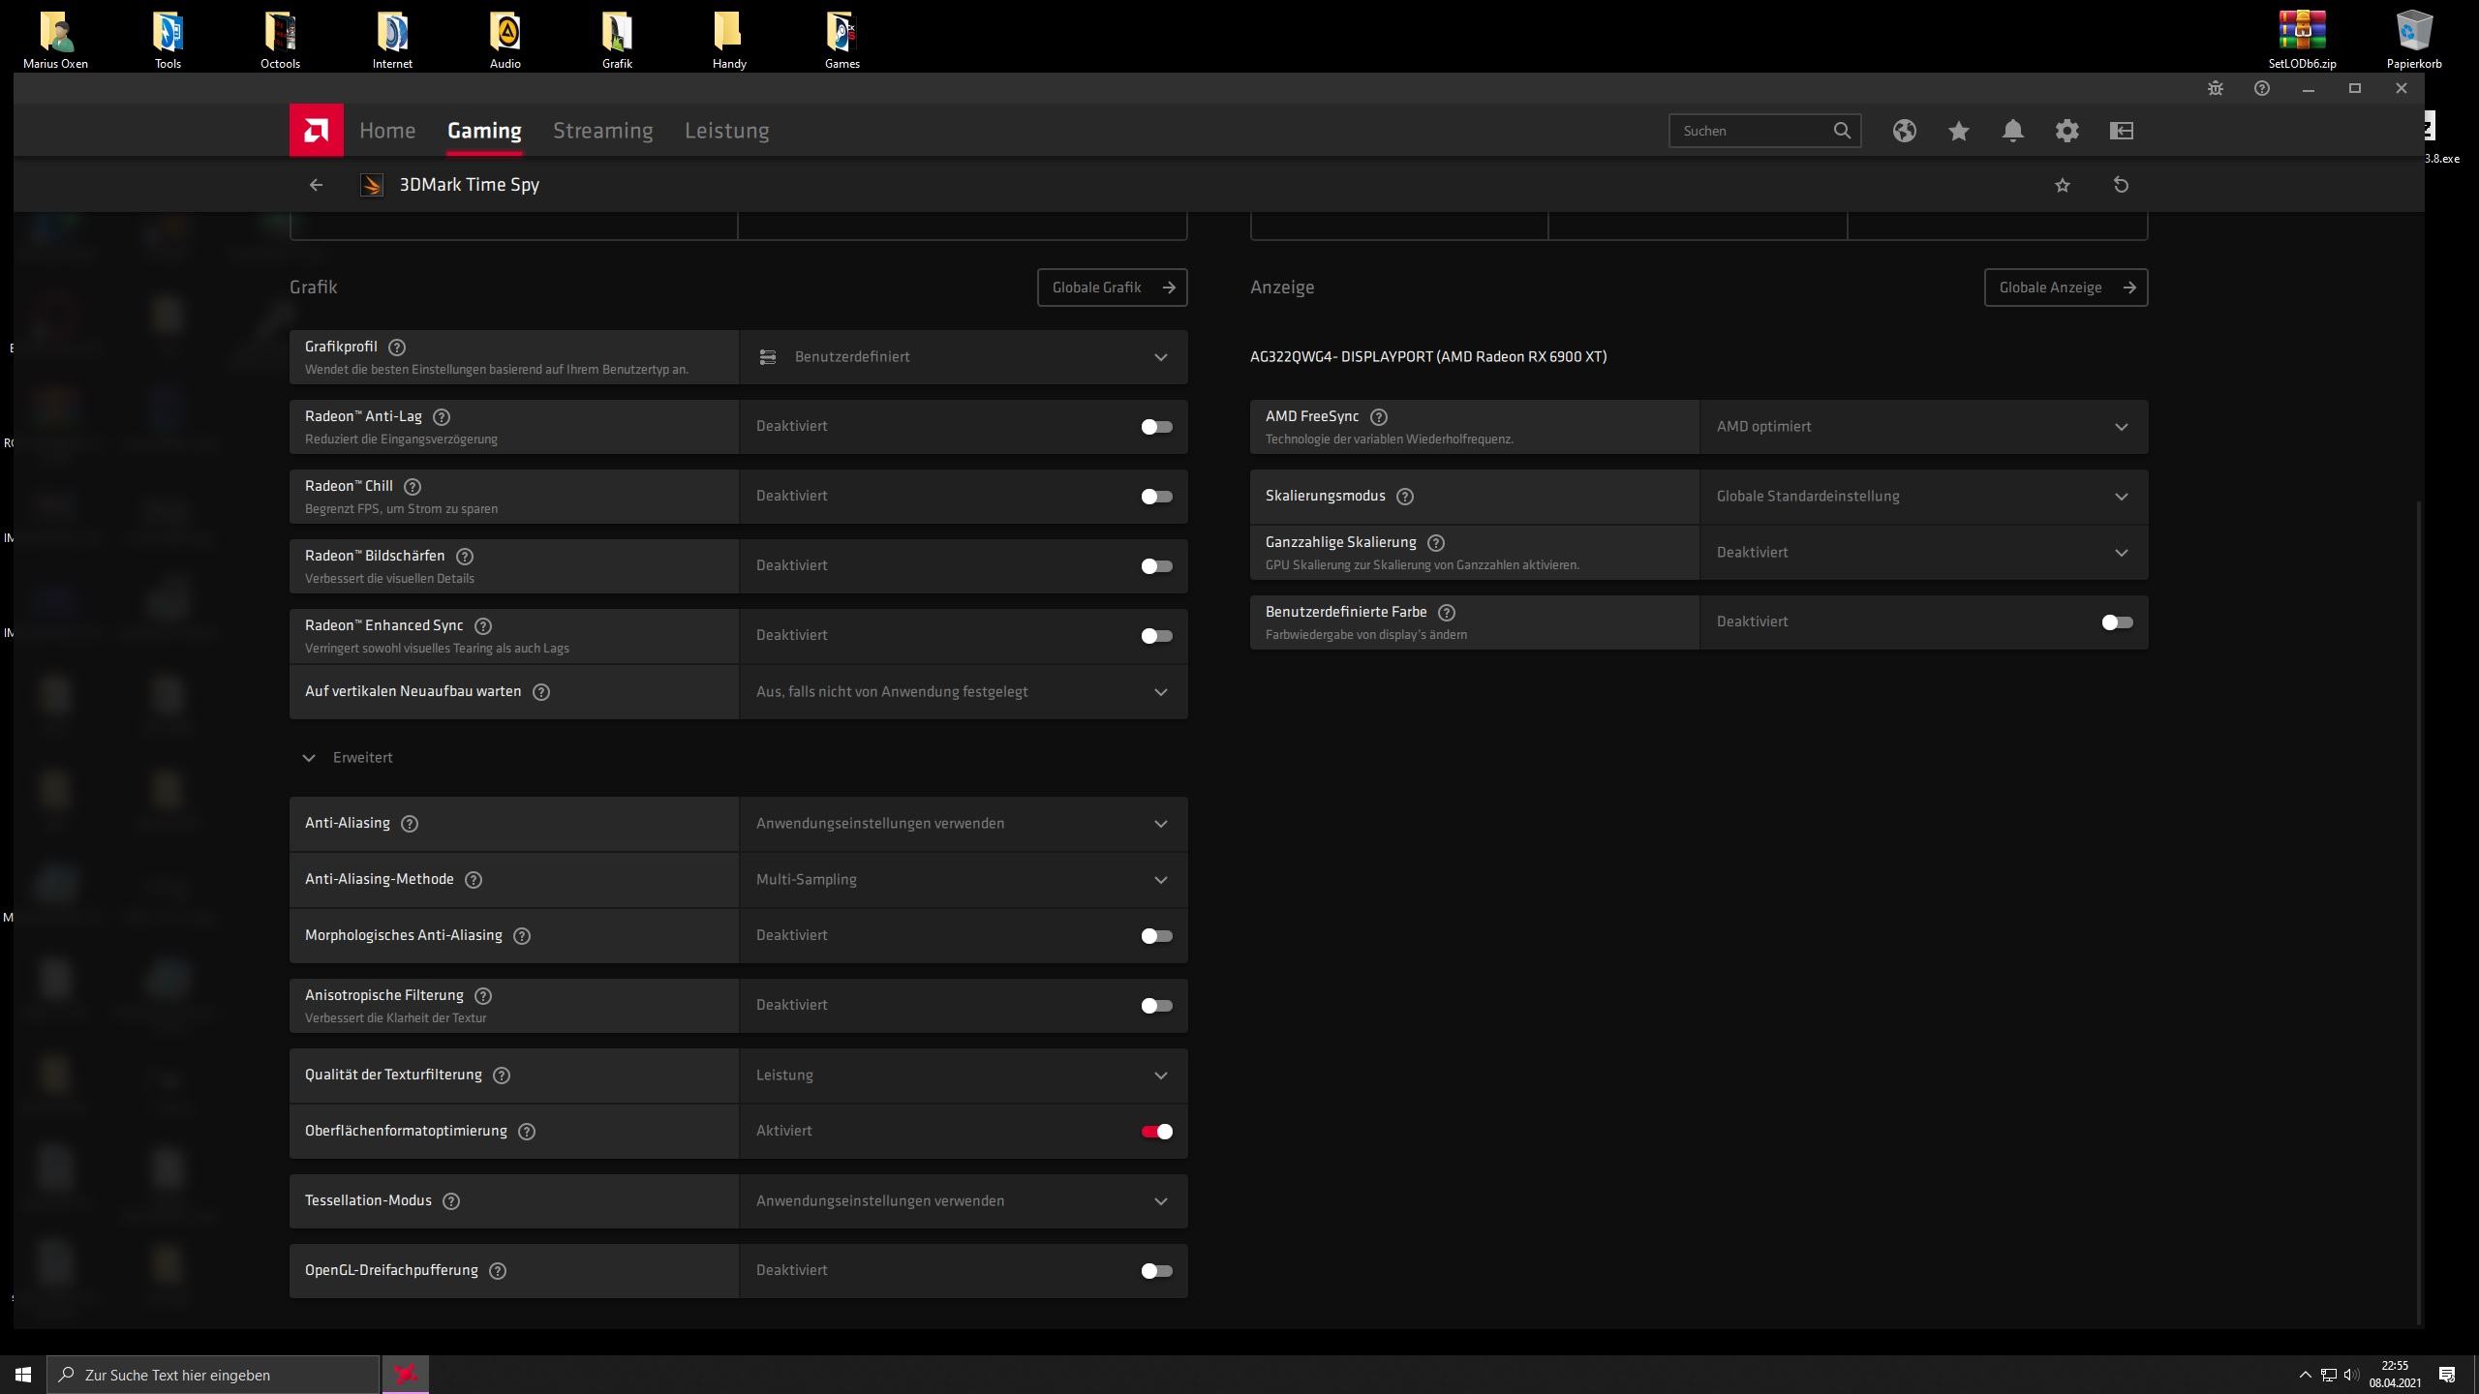The height and width of the screenshot is (1394, 2479).
Task: Open Grafikprofil Benutzerdefiniert dropdown
Action: [964, 357]
